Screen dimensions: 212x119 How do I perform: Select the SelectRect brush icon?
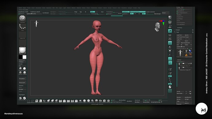29,101
